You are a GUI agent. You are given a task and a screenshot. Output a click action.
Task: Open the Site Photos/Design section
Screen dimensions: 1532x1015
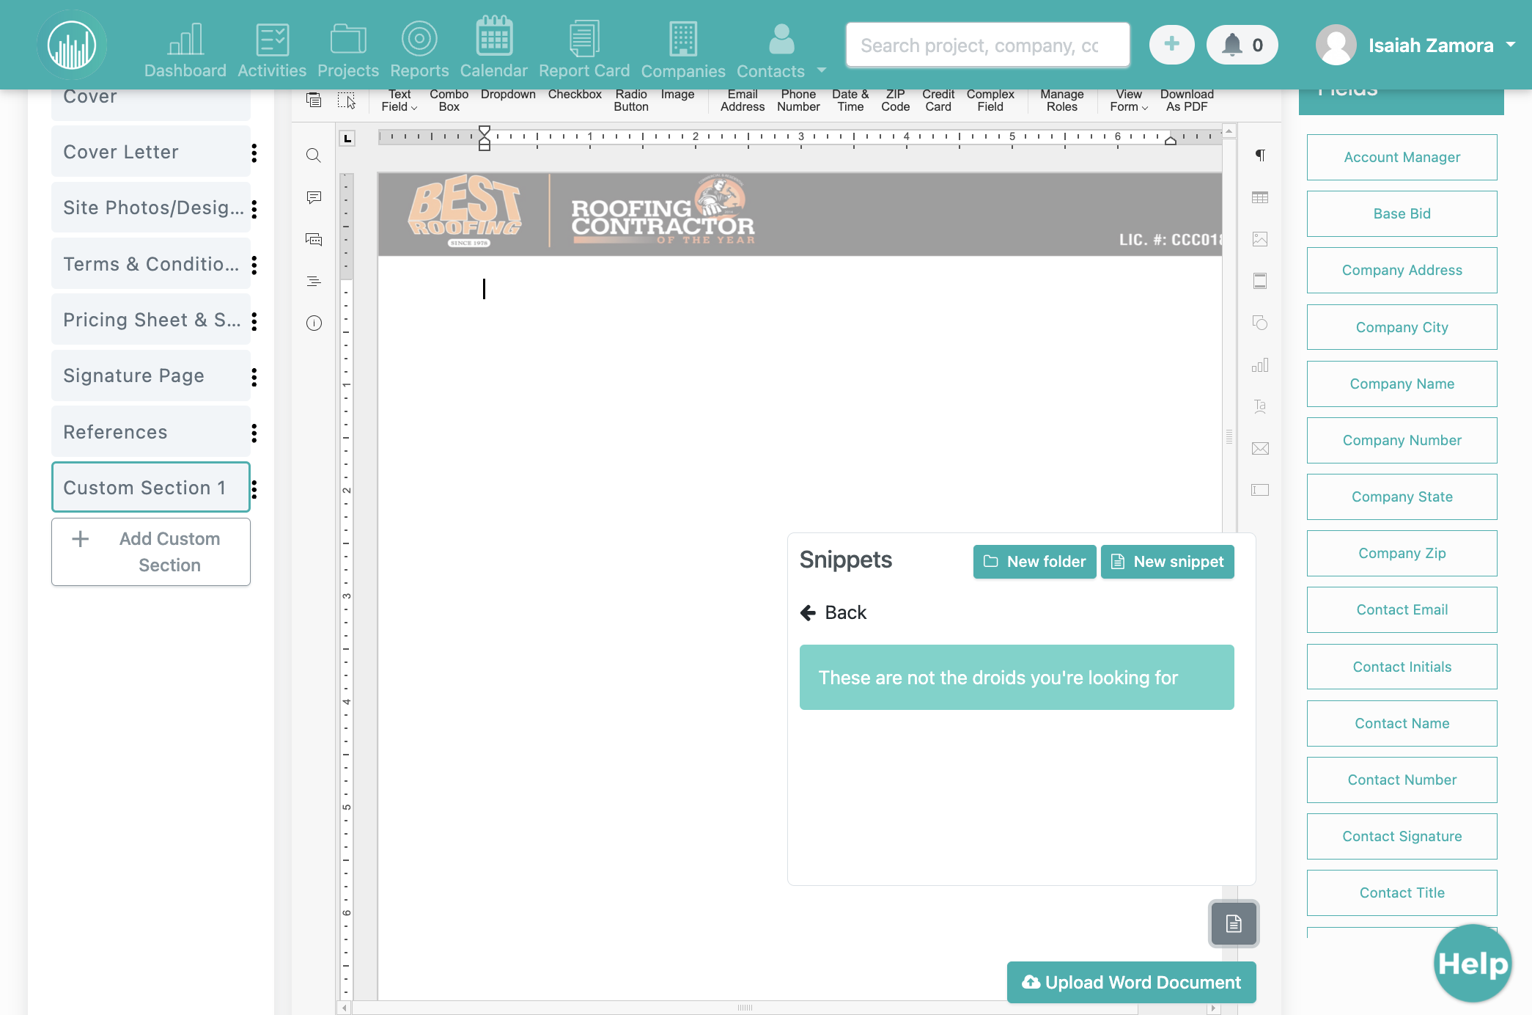tap(150, 208)
